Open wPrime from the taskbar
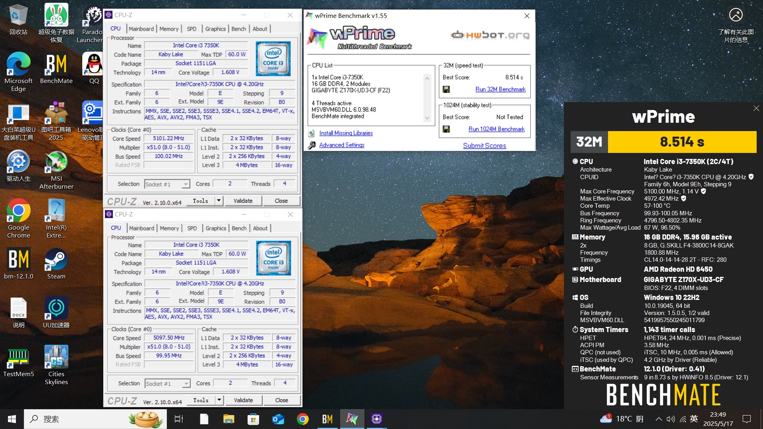 352,419
